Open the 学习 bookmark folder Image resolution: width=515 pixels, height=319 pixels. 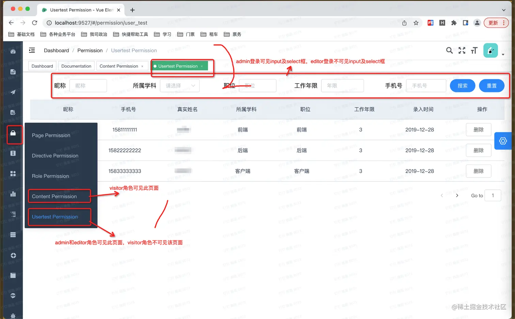[162, 34]
